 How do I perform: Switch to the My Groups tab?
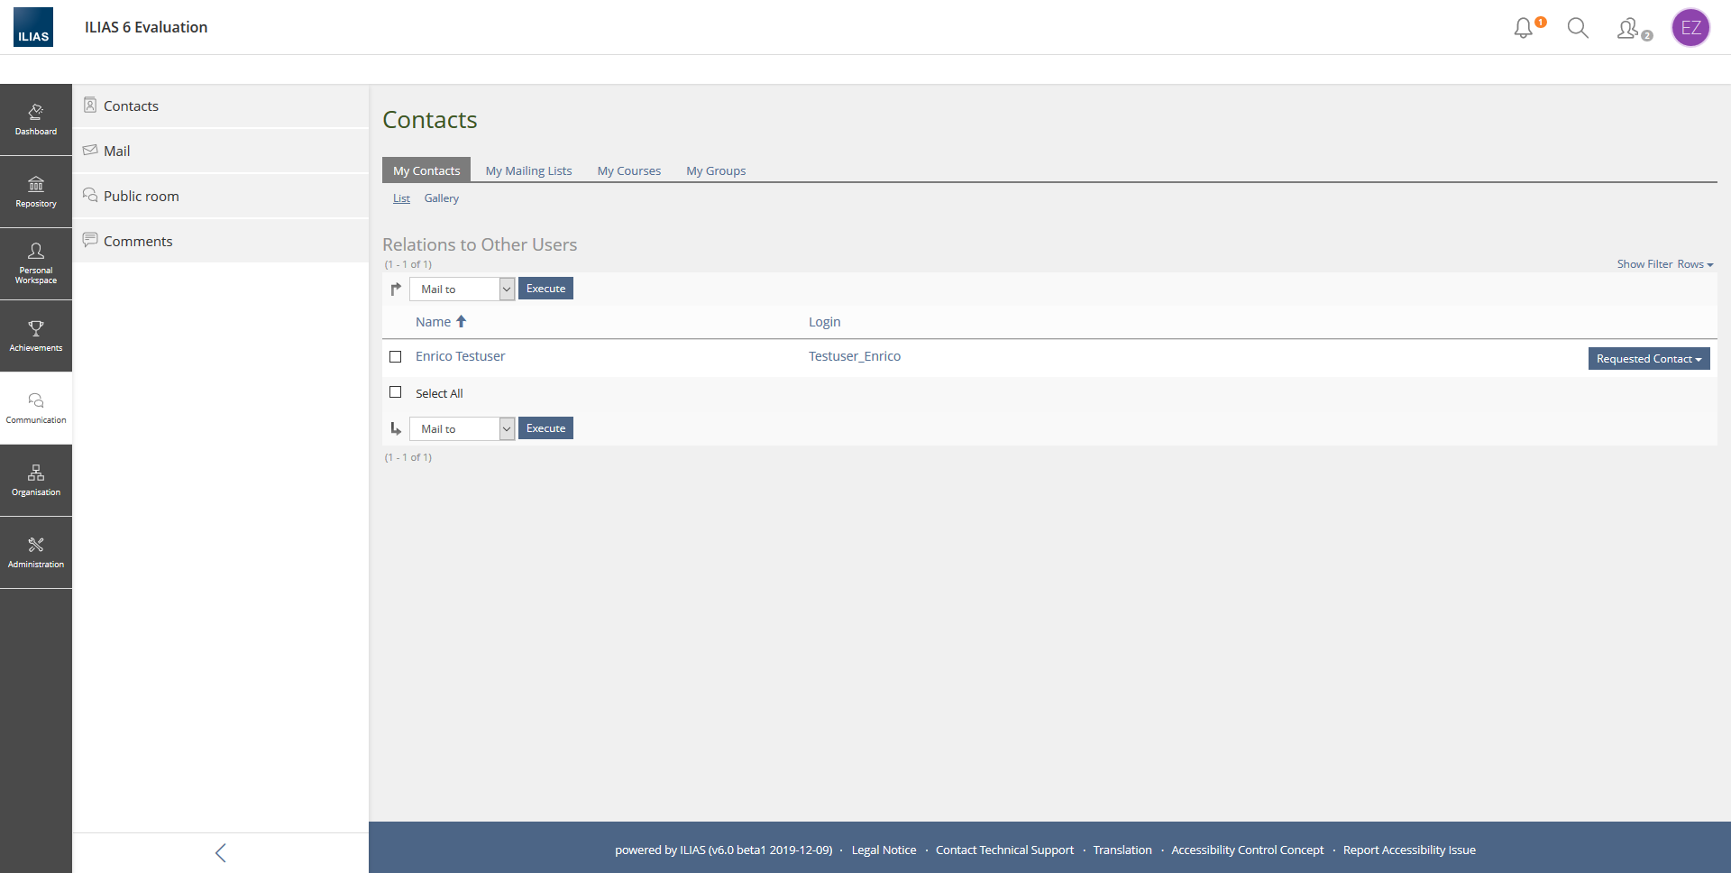click(x=716, y=170)
